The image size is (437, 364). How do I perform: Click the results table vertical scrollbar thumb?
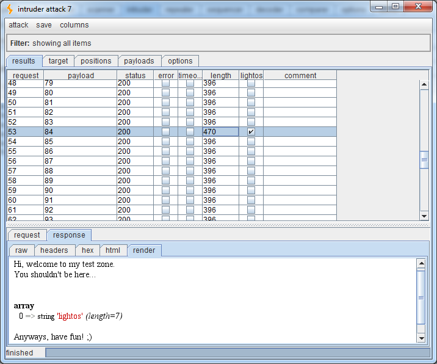pyautogui.click(x=424, y=160)
